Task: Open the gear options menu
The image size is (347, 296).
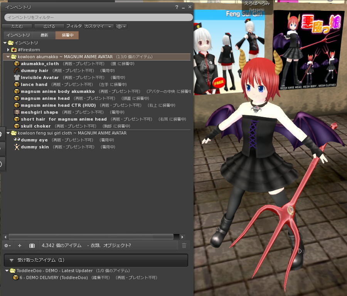Action: click(x=7, y=246)
